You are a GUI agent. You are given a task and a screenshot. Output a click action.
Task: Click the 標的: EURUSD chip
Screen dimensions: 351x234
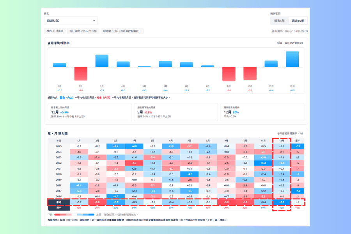[55, 31]
